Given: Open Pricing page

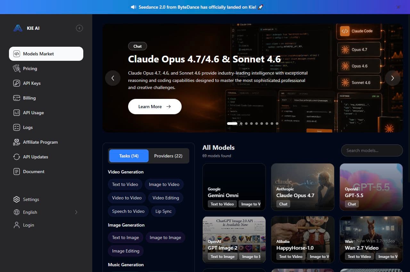Looking at the screenshot, I should [46, 68].
